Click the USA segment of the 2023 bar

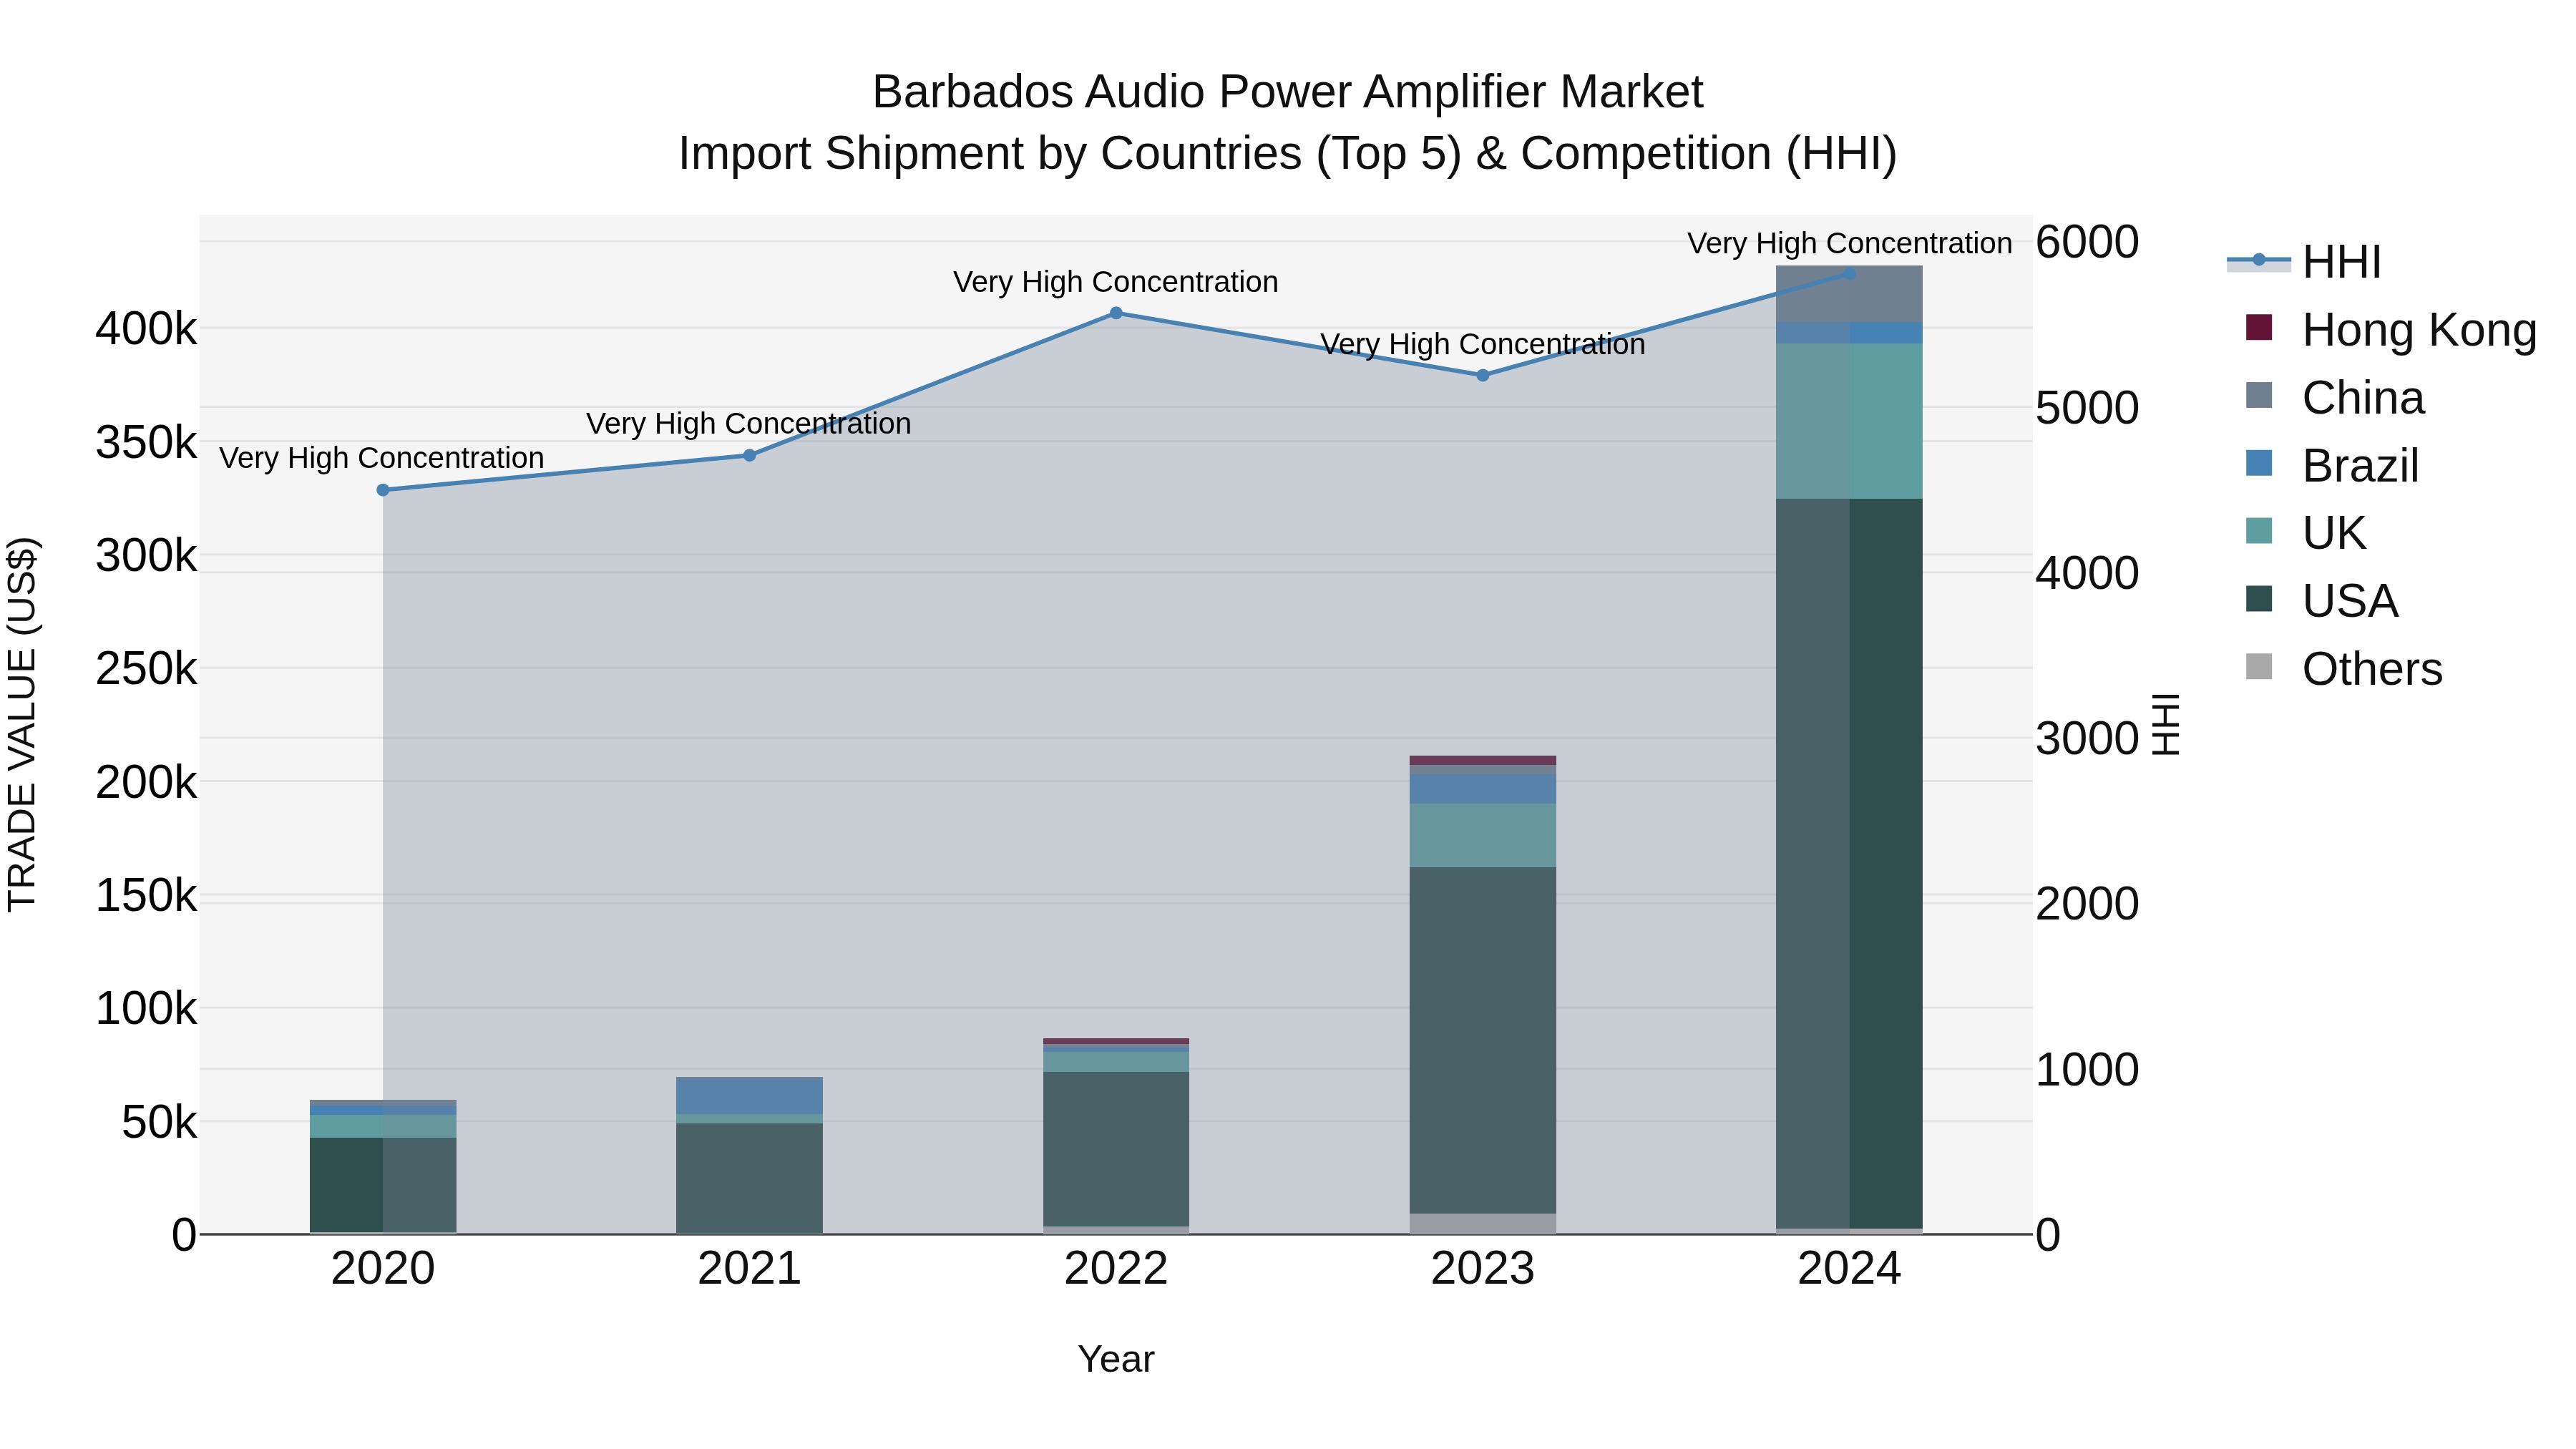(1483, 1040)
